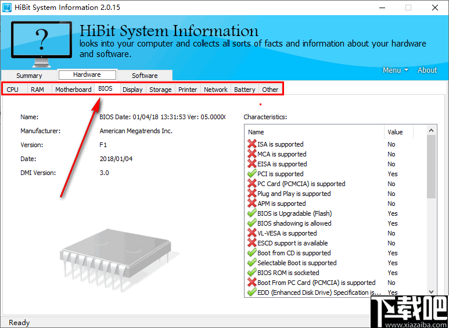
Task: Click the No value of APM is supported
Action: (391, 204)
